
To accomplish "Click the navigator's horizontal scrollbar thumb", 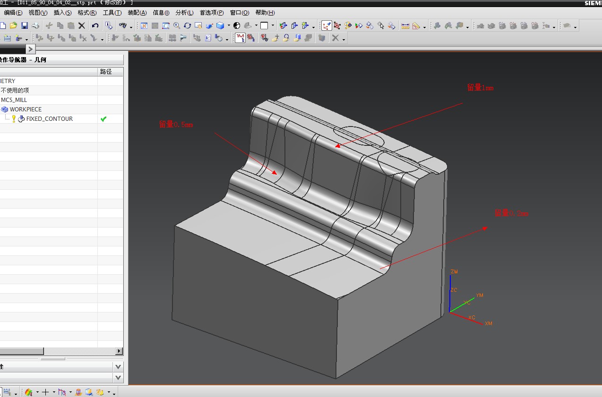I will click(22, 351).
